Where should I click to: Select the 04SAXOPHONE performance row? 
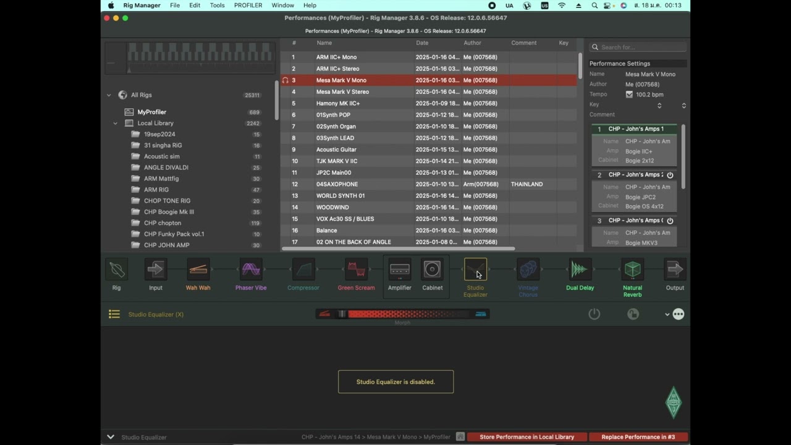tap(428, 184)
